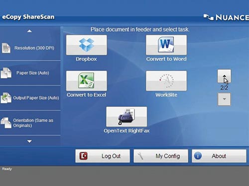Click the Convert to Excel label
The width and height of the screenshot is (249, 186).
point(86,95)
